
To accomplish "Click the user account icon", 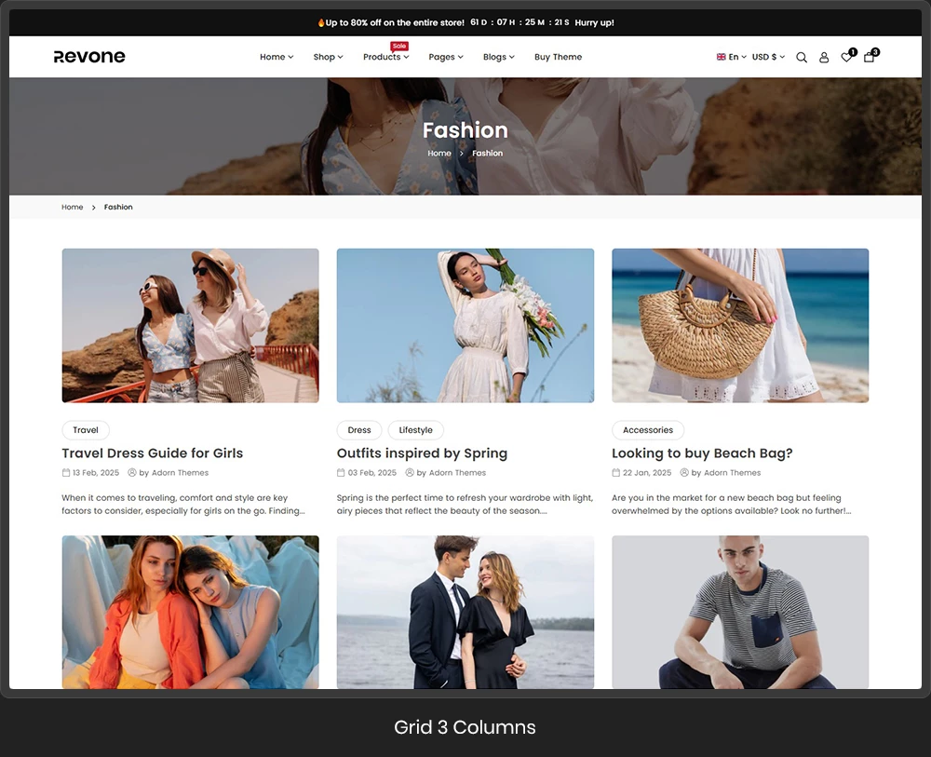I will tap(824, 57).
